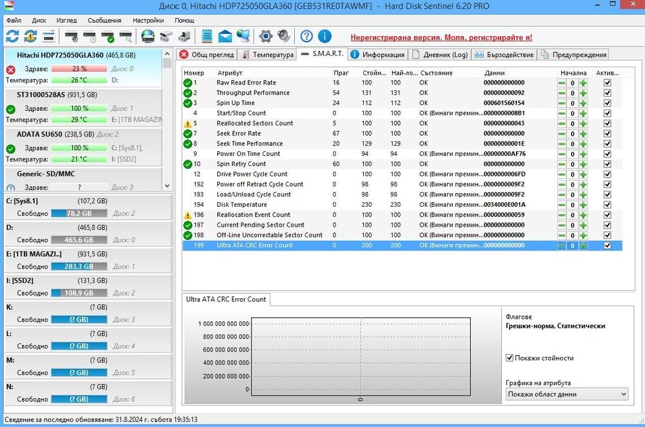Open the 'Покажи област данни' dropdown

click(x=567, y=394)
